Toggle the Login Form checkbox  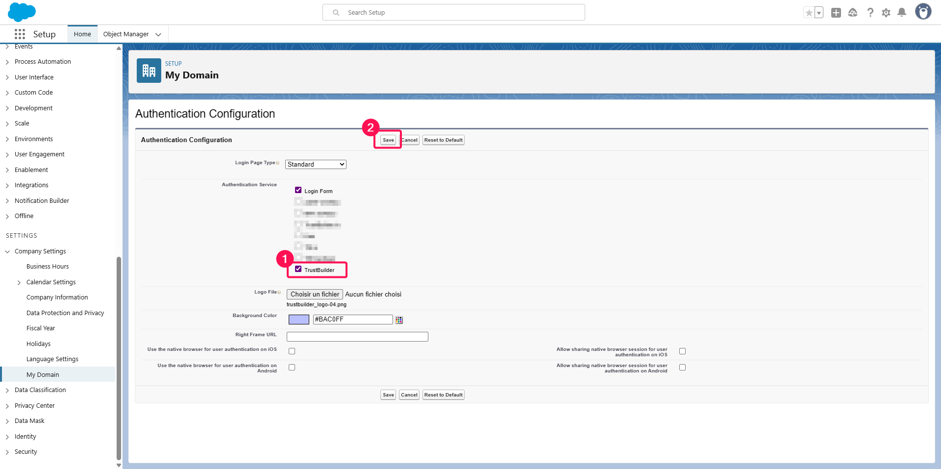click(298, 190)
